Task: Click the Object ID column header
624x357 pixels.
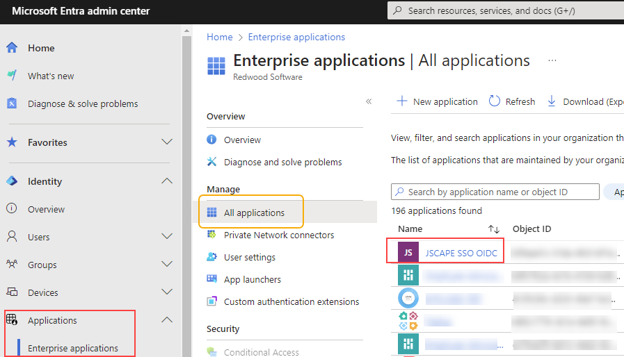Action: click(531, 229)
